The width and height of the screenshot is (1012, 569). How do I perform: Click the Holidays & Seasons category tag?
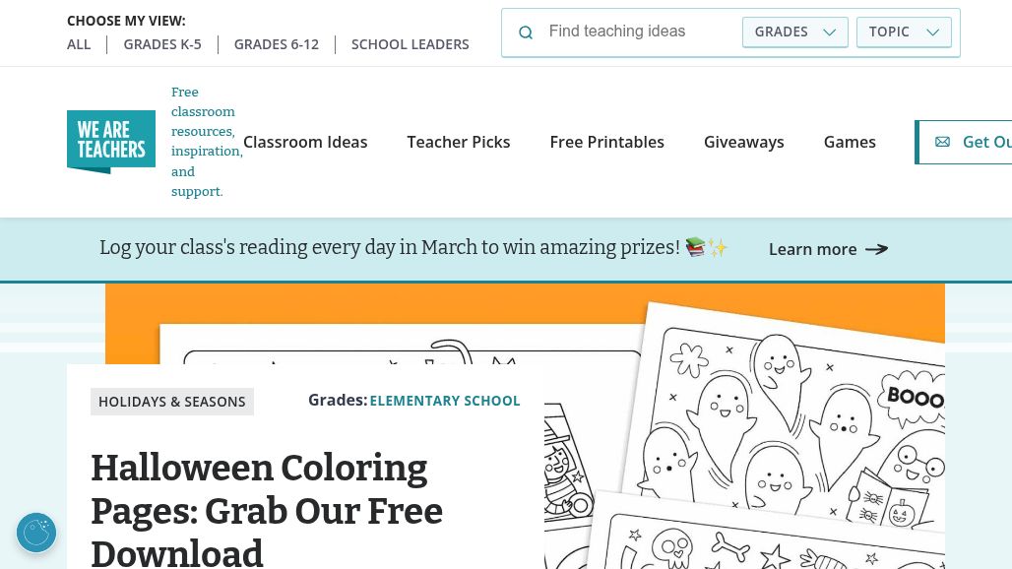[x=172, y=402]
